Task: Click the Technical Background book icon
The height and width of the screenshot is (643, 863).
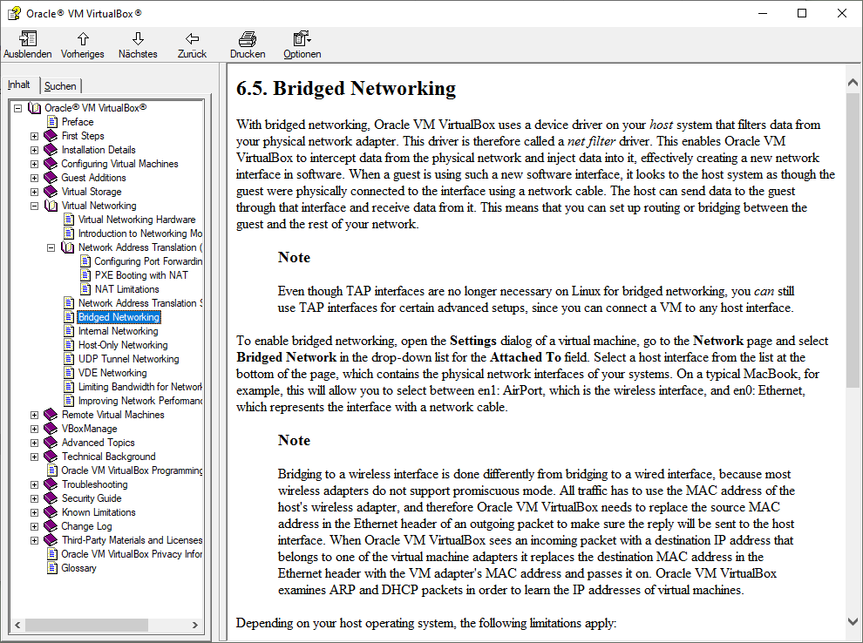Action: tap(51, 457)
